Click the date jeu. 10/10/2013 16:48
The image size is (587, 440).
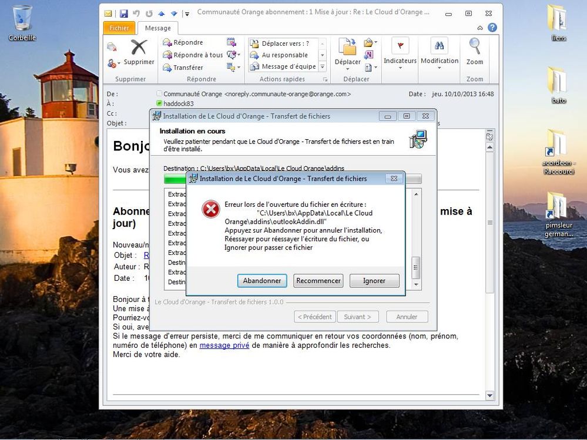(x=462, y=94)
